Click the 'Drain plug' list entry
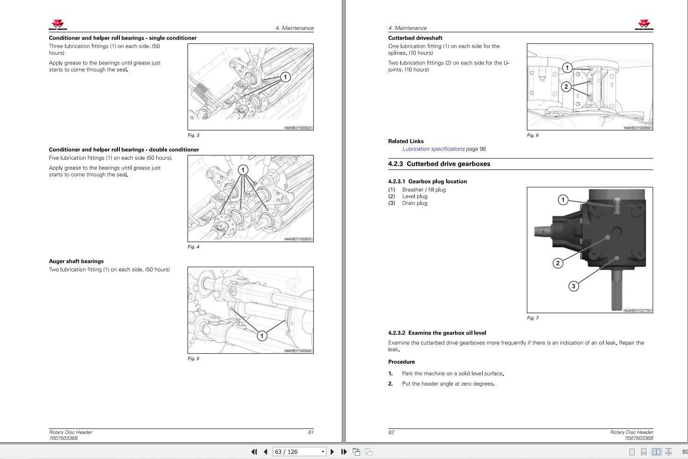Screen dimensions: 688x459 415,203
